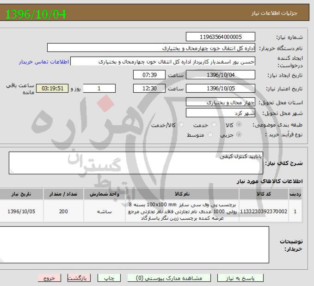Click the واحد شمارش column header

coord(105,194)
